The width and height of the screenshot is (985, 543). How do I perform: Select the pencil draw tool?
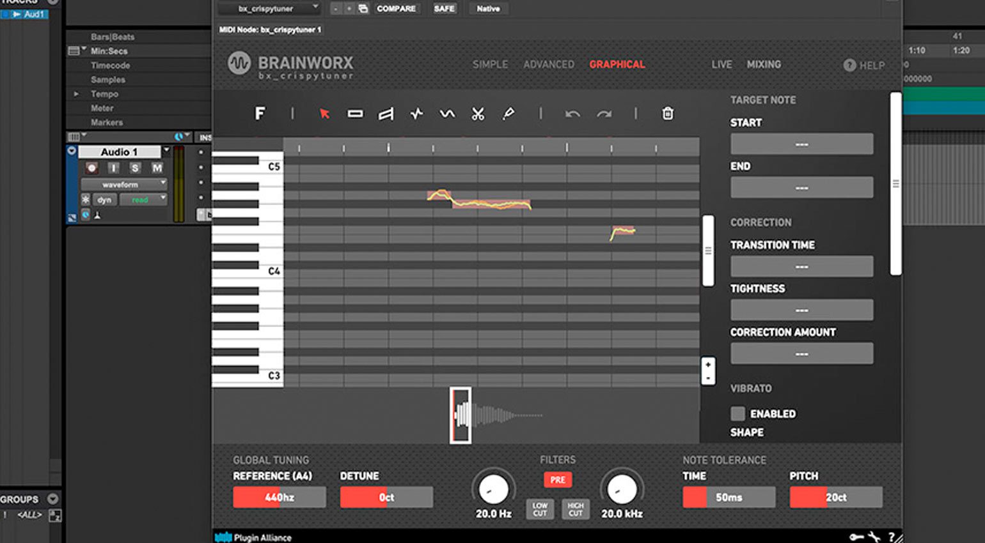pos(508,114)
